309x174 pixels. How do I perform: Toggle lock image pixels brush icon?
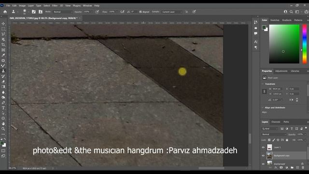[274, 140]
